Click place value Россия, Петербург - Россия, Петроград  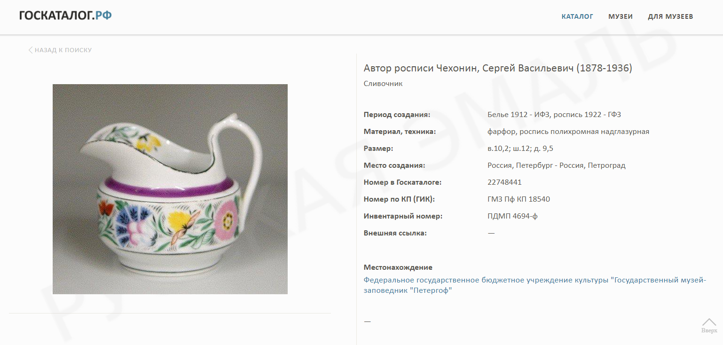[557, 165]
